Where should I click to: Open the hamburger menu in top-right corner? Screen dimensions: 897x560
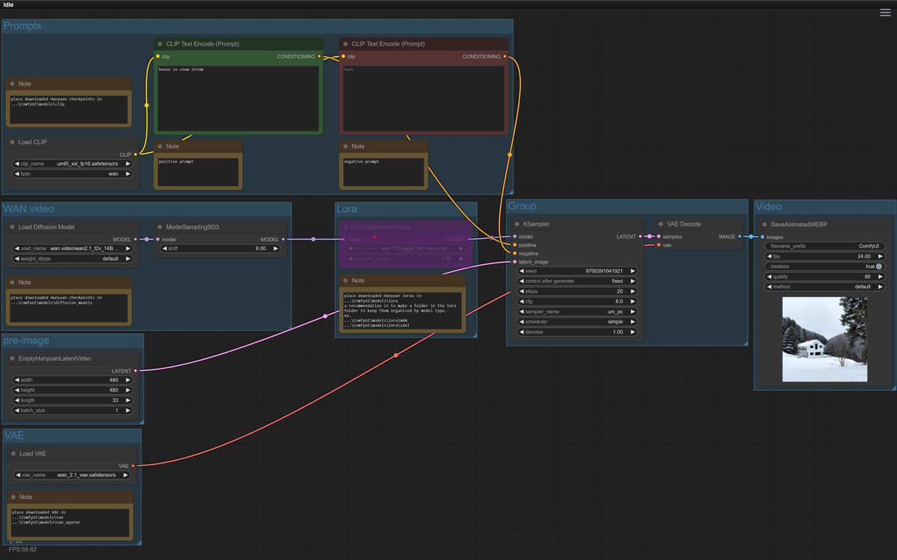click(885, 13)
